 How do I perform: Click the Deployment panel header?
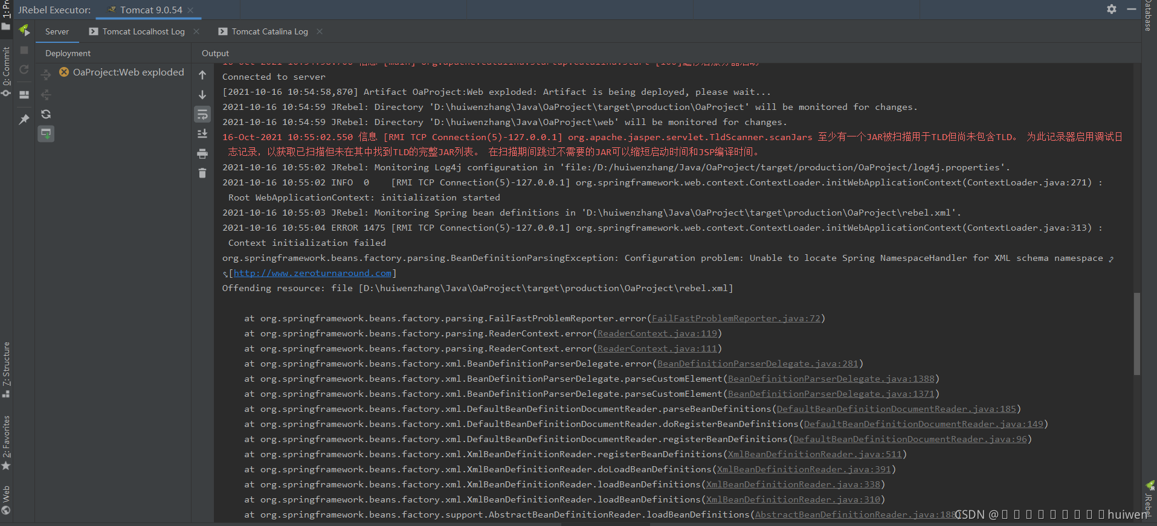(x=68, y=53)
